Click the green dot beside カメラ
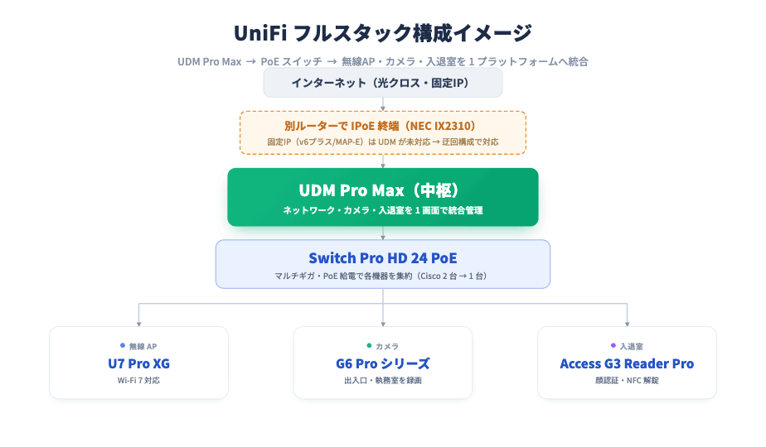 tap(370, 345)
